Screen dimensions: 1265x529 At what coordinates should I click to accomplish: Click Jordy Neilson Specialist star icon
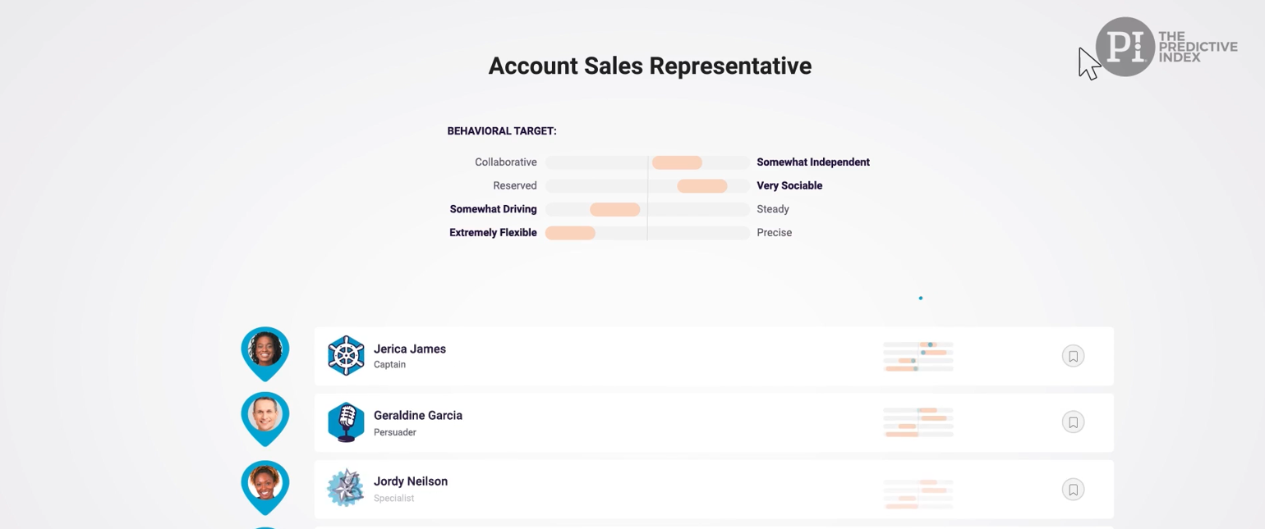(346, 488)
